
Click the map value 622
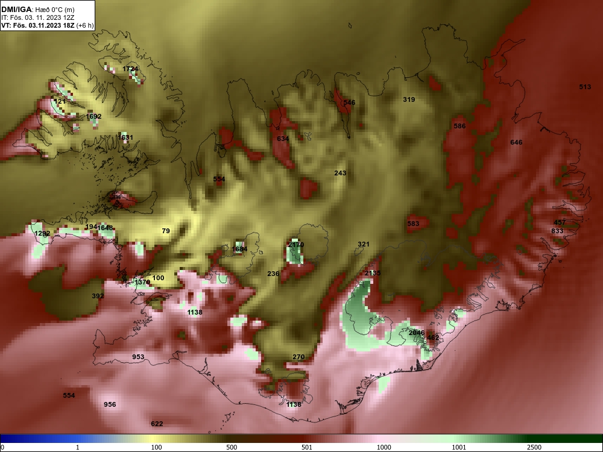(x=157, y=424)
